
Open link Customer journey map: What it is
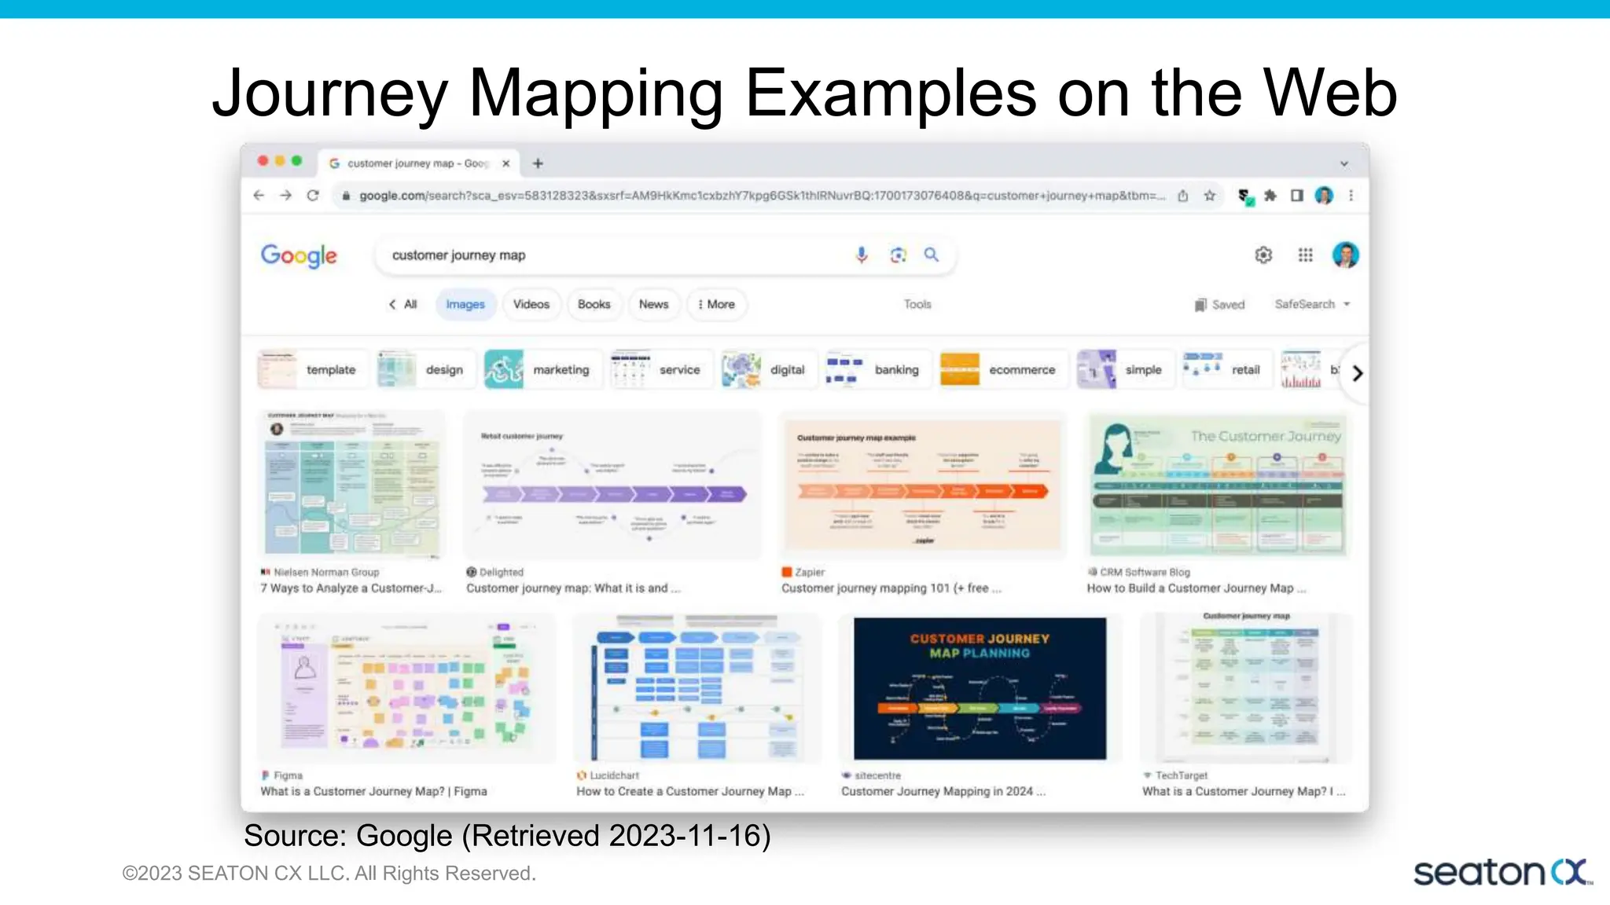[573, 588]
